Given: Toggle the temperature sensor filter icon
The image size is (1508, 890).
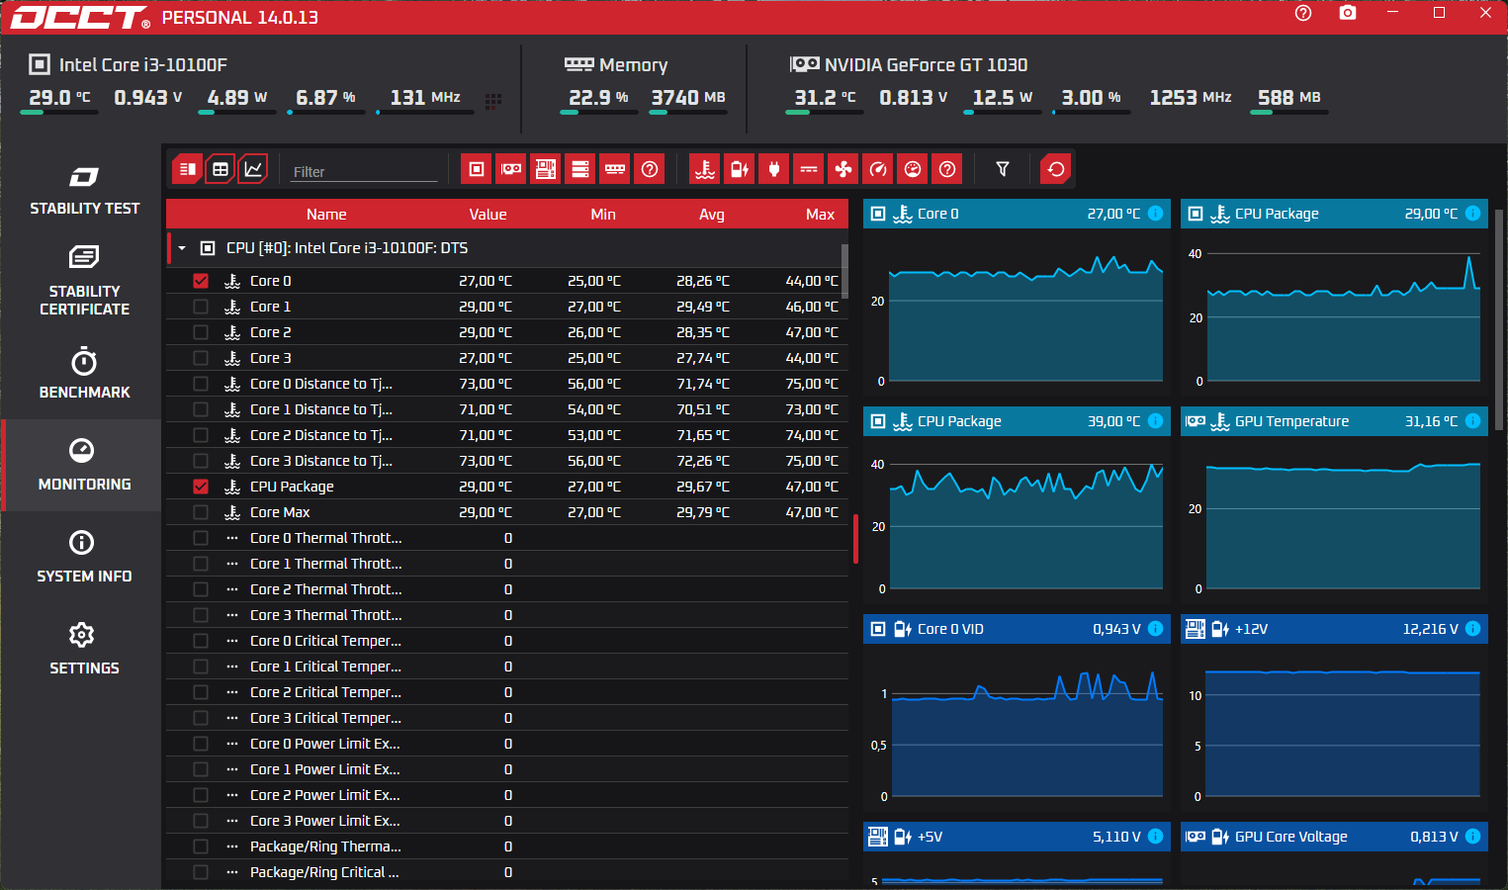Looking at the screenshot, I should pyautogui.click(x=705, y=169).
